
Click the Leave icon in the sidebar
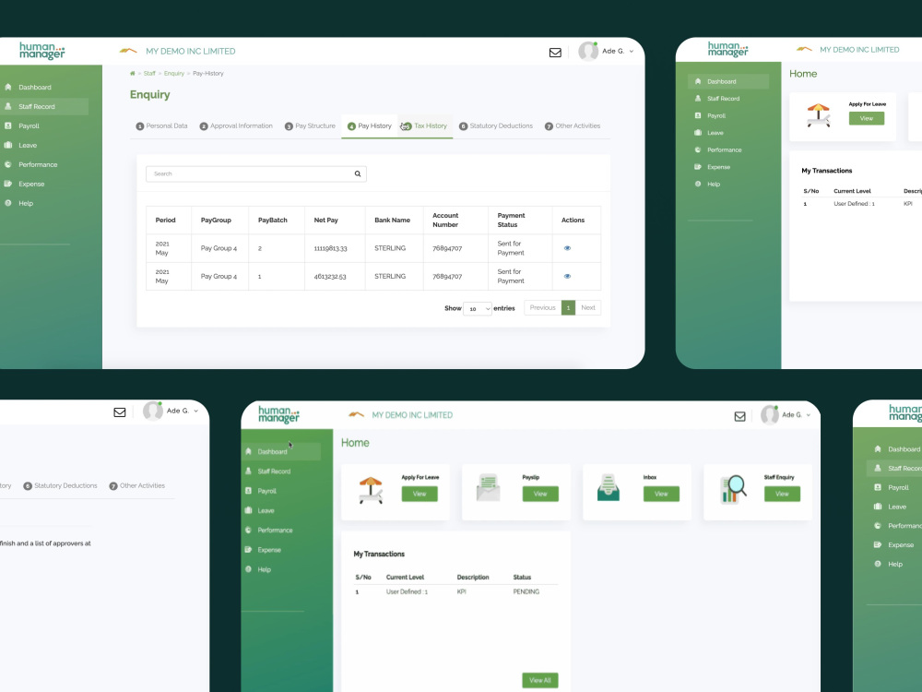8,145
